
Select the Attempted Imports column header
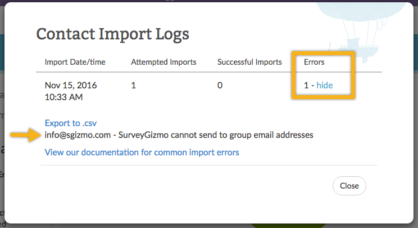(x=163, y=62)
